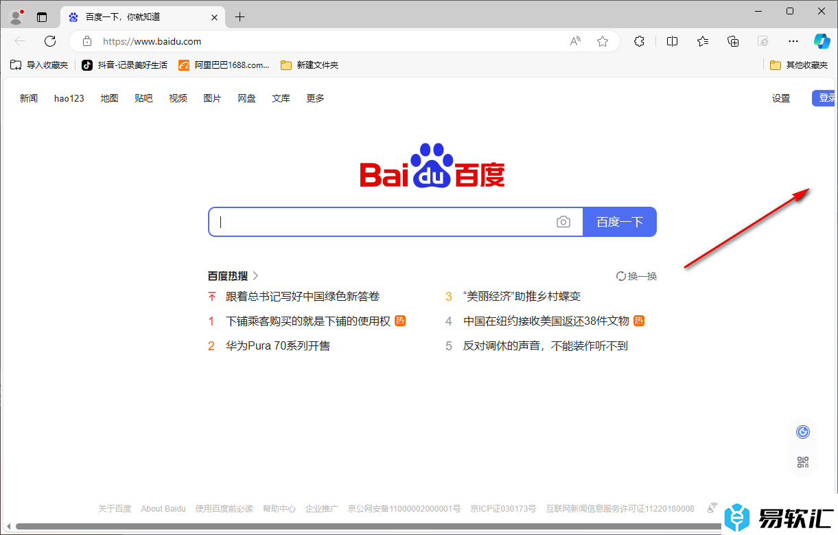Expand the 更多 menu

point(315,98)
